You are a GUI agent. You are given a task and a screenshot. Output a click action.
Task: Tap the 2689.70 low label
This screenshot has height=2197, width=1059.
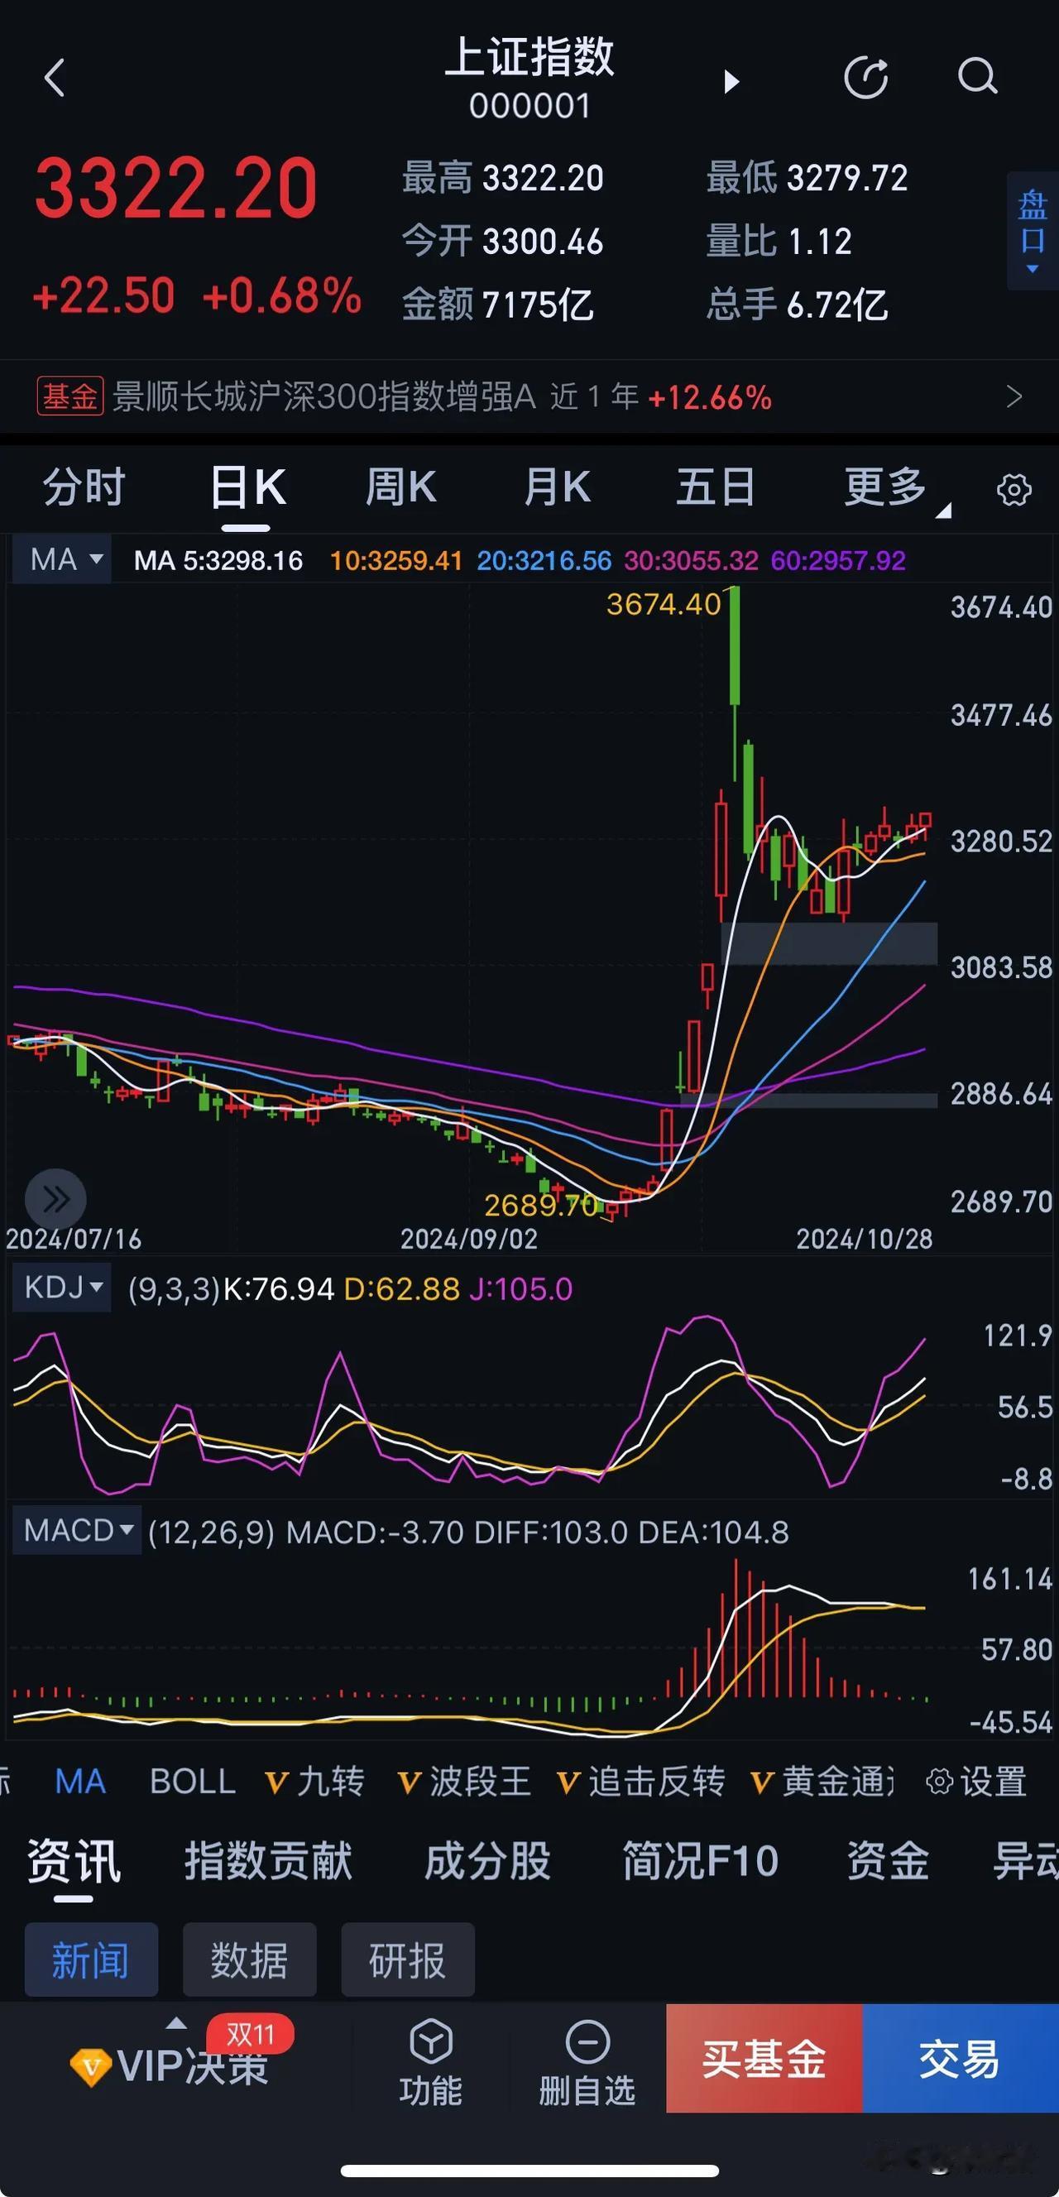coord(540,1204)
